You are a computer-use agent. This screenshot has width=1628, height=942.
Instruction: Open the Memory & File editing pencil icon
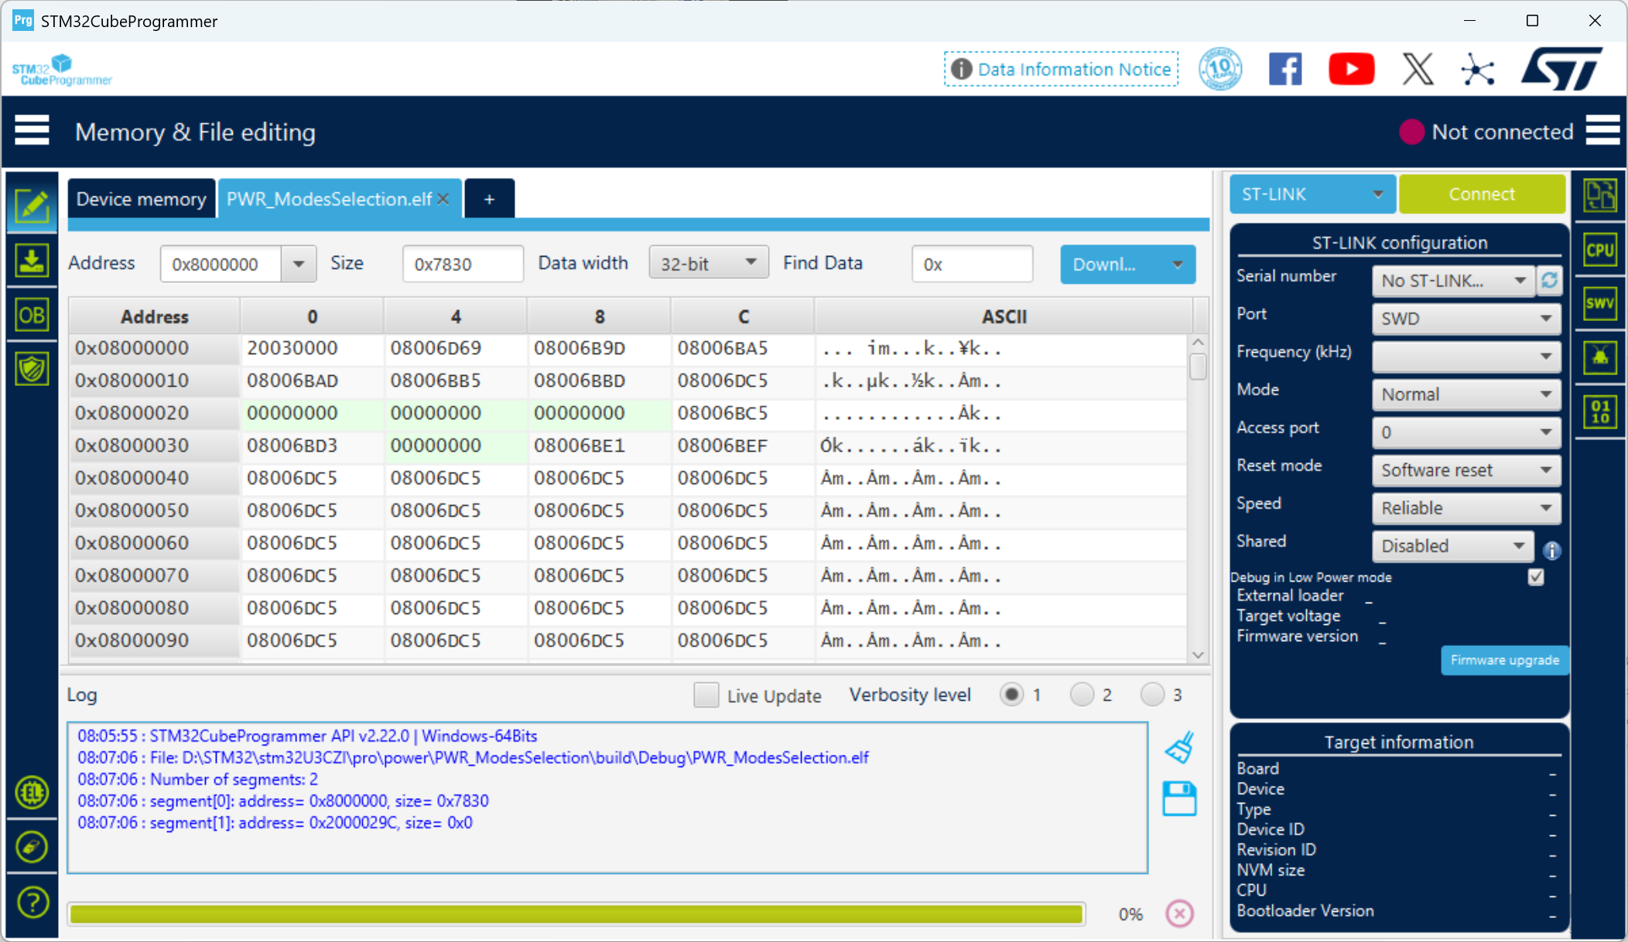32,205
